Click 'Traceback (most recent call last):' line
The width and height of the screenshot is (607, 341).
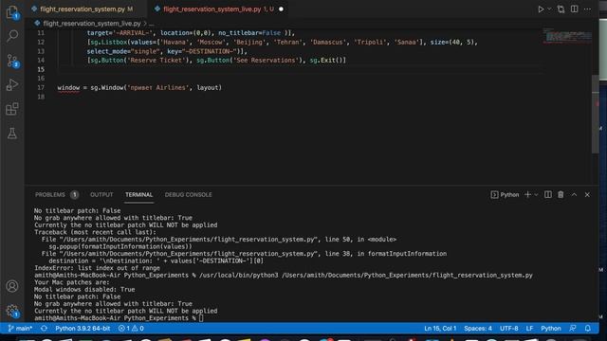95,232
